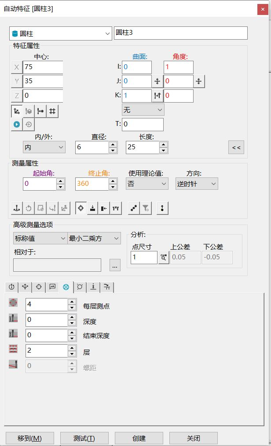The height and width of the screenshot is (446, 271).
Task: Switch to the first power-icon tab
Action: [11, 287]
